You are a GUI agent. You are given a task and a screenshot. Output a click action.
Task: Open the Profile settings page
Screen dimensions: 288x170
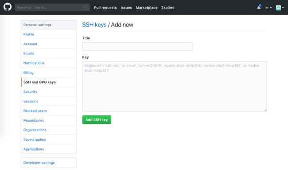click(49, 34)
